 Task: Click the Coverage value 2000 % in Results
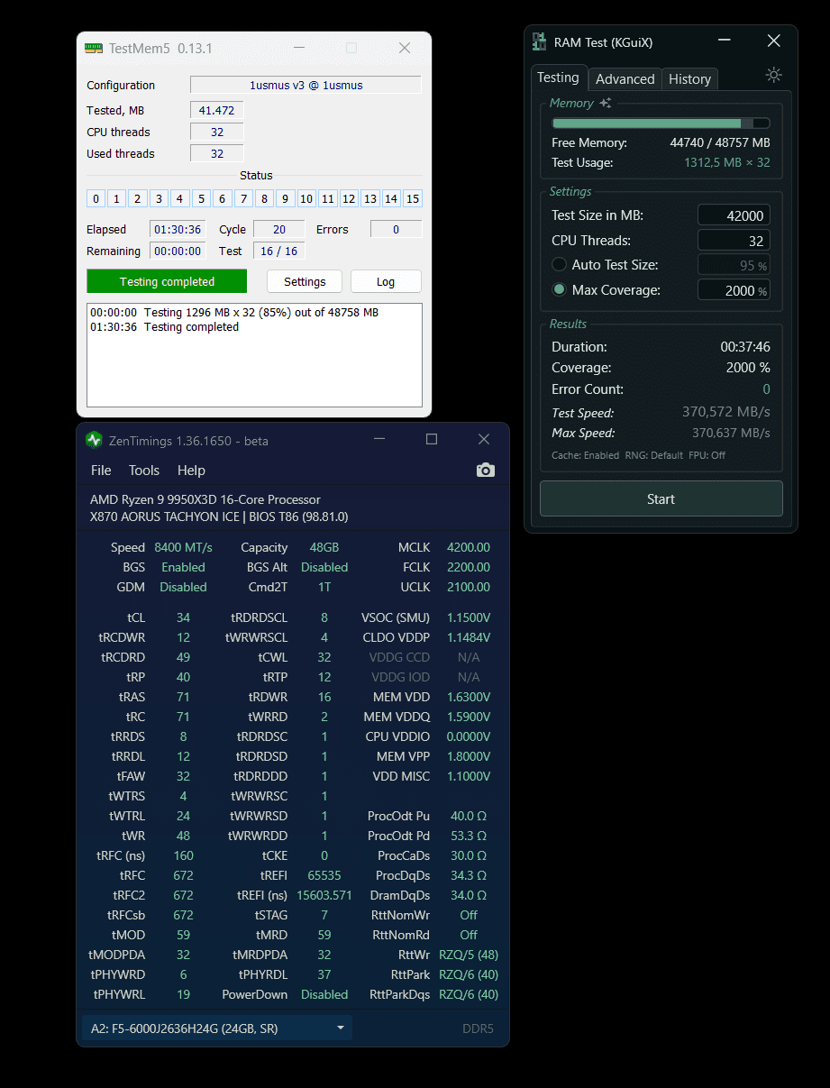748,368
